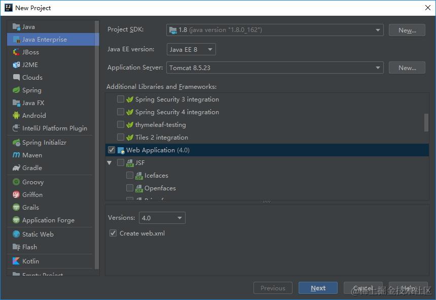The image size is (436, 300).
Task: Select Tiles 2 integration row text
Action: tap(162, 138)
